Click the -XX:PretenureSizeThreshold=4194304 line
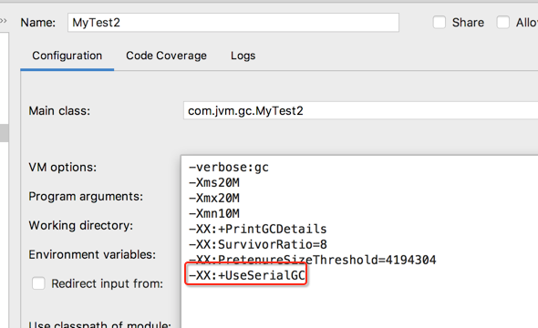This screenshot has height=328, width=538. 312,260
